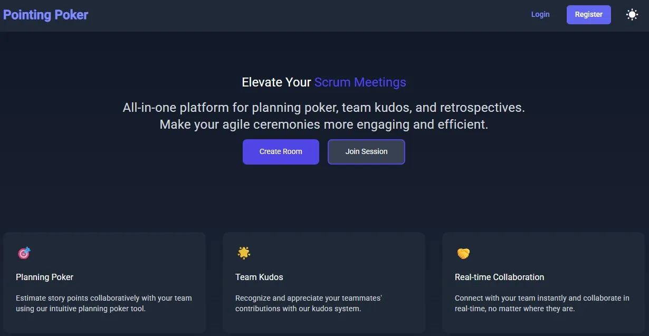The width and height of the screenshot is (649, 336).
Task: Click the Real-time Collaboration description text
Action: pos(542,303)
